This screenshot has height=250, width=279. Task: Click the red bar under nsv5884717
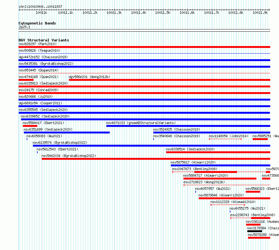220,179
